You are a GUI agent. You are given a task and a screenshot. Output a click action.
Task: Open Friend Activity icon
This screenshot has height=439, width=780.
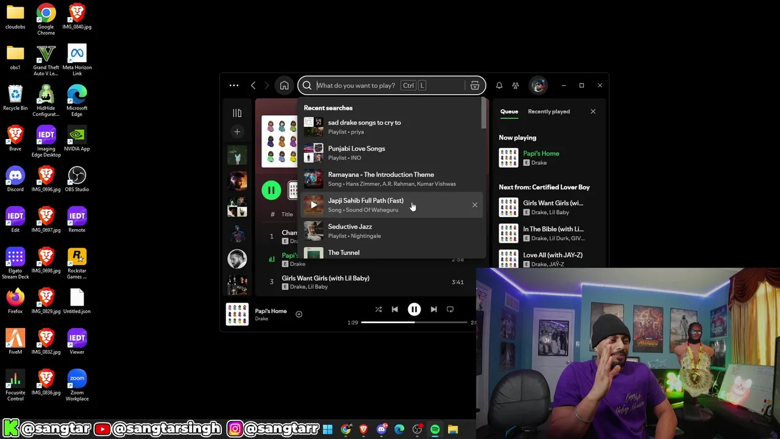(516, 85)
